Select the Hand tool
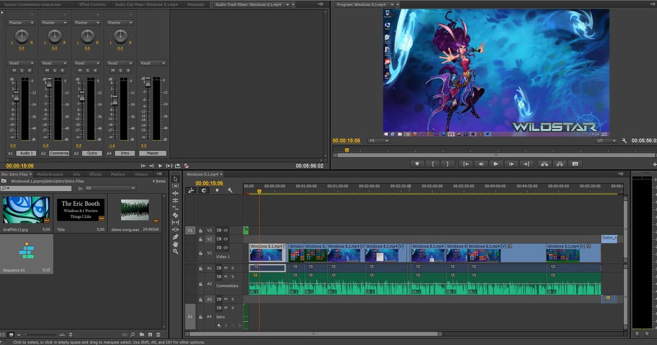This screenshot has height=345, width=657. (175, 244)
